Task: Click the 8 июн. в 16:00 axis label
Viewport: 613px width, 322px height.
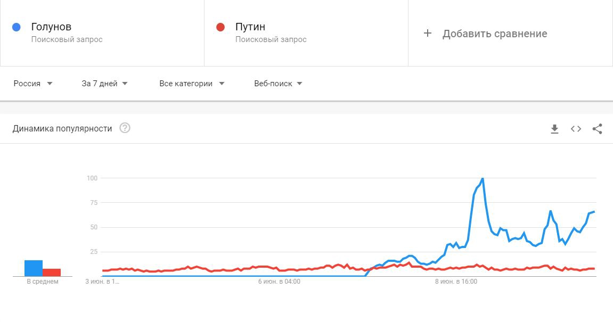Action: (456, 282)
